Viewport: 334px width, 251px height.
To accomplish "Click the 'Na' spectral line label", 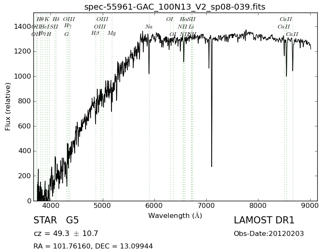I will 149,27.
